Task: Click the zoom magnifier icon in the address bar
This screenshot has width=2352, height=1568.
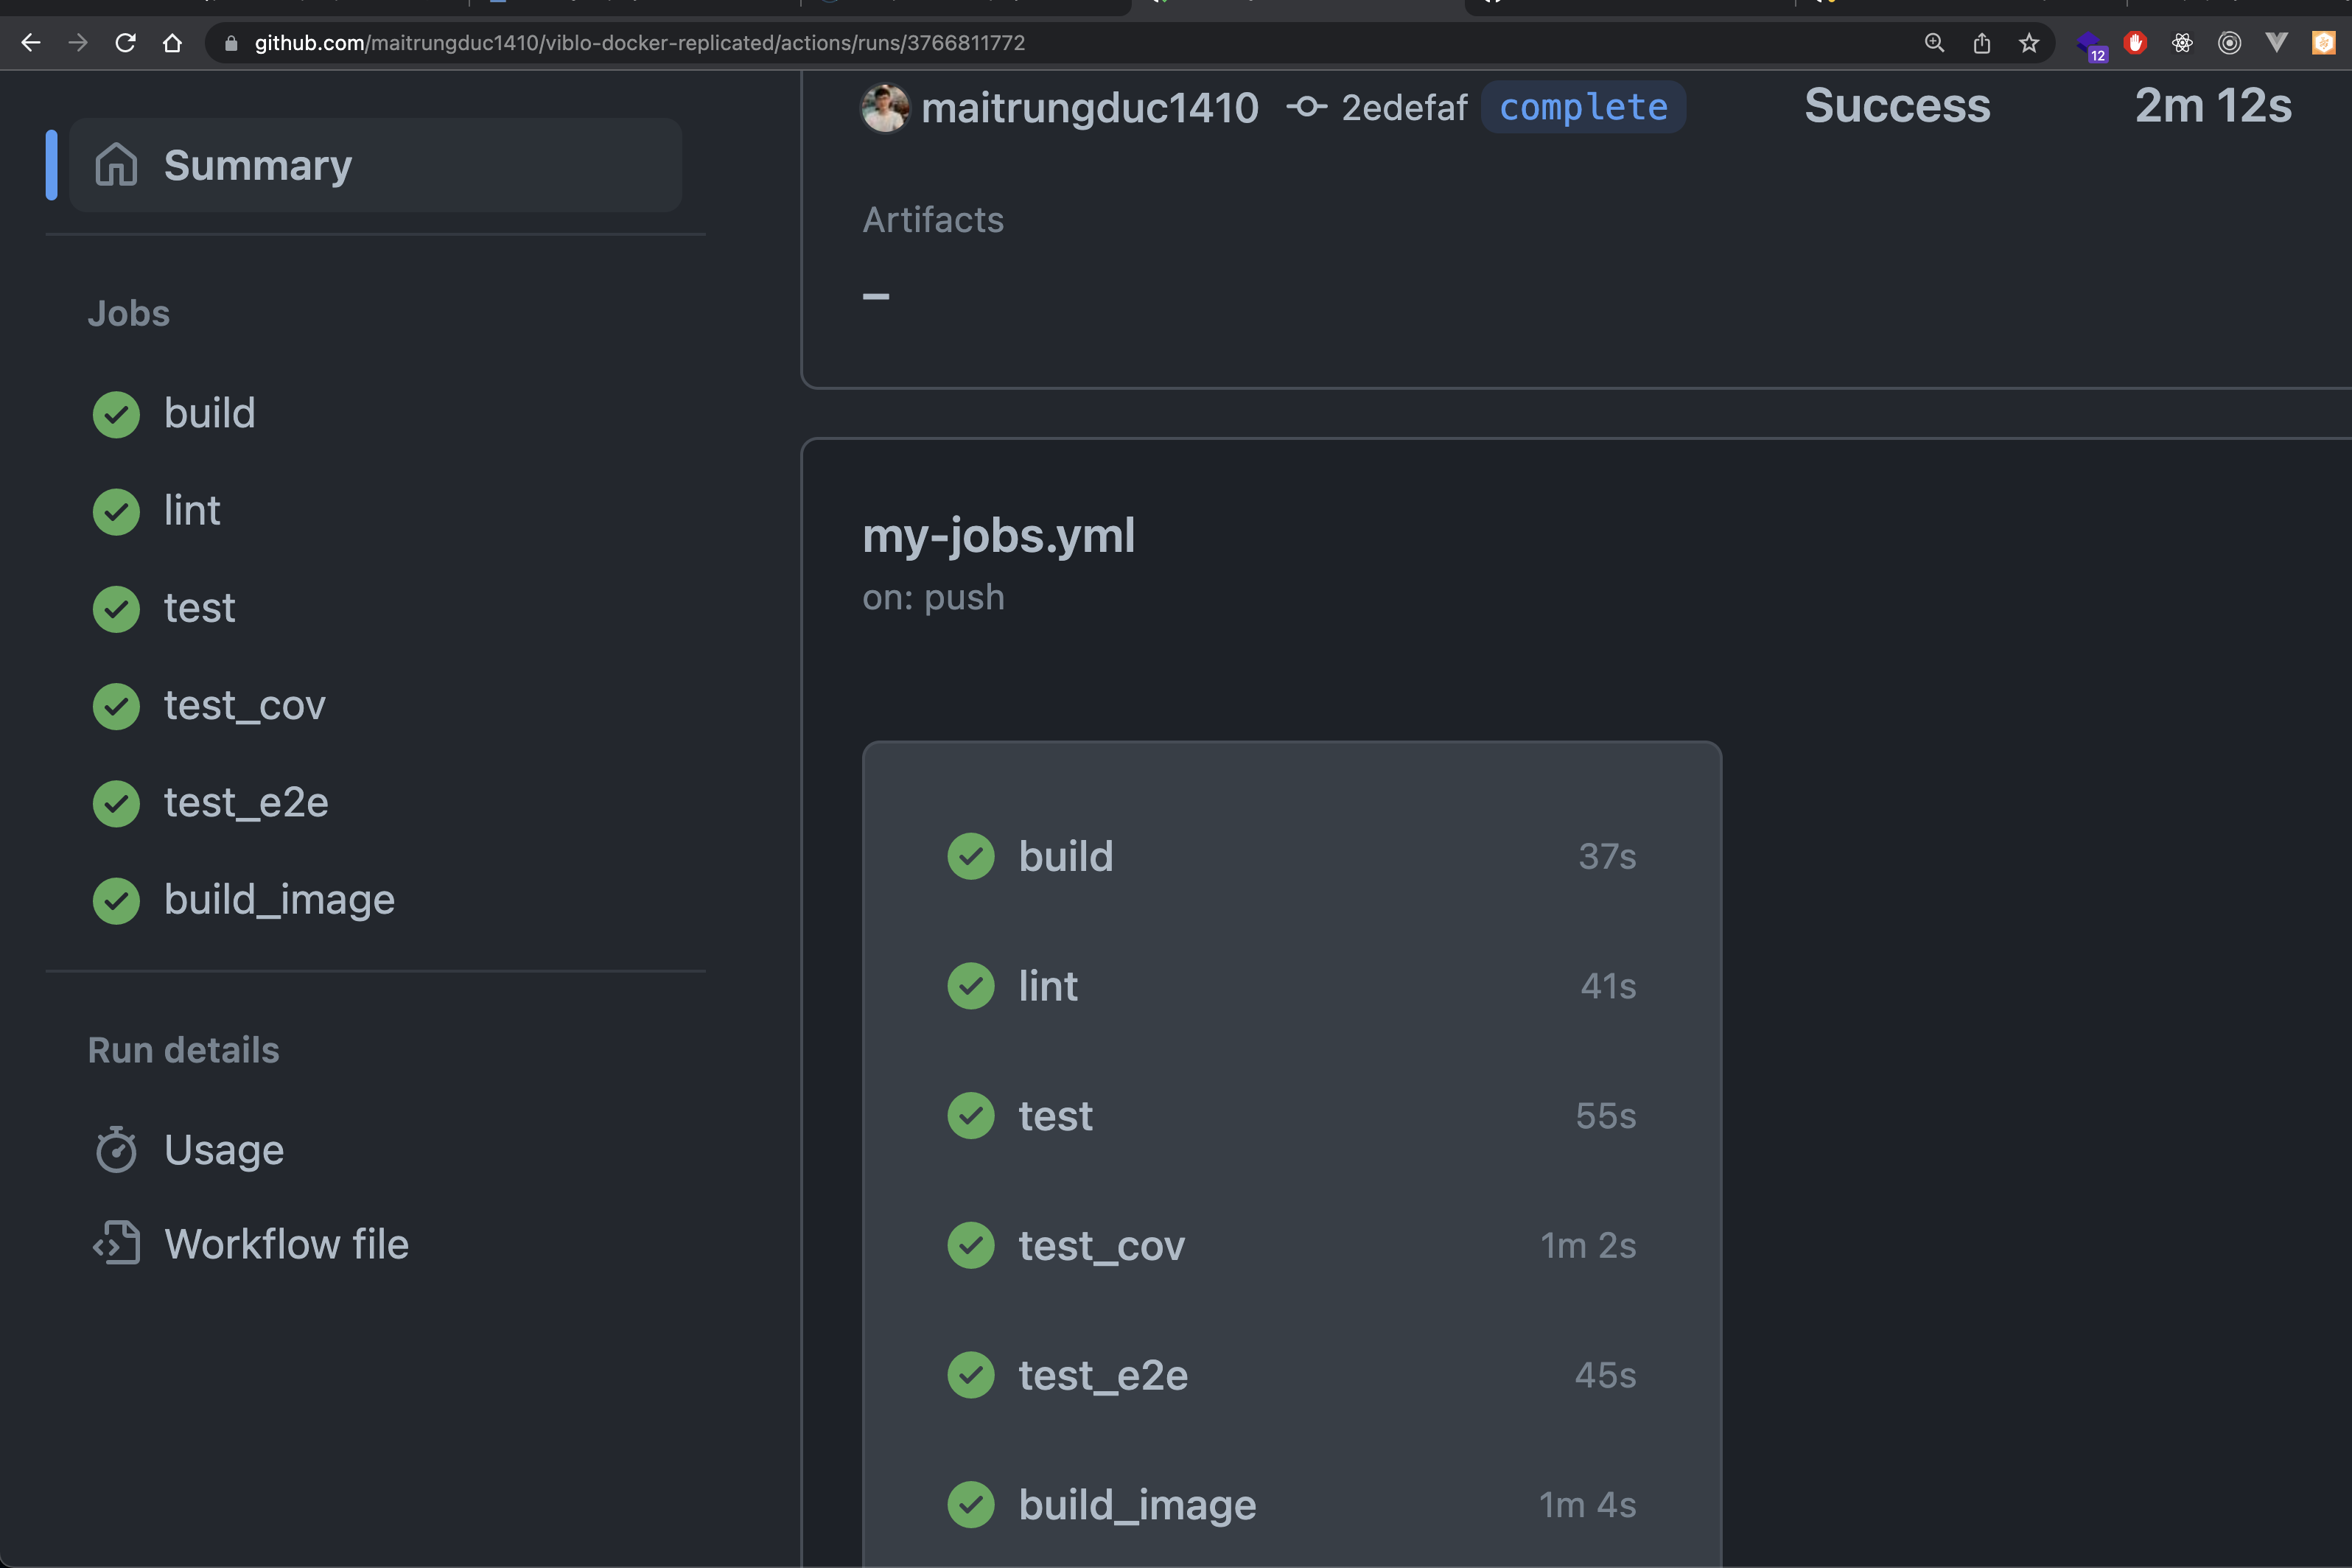Action: click(x=1934, y=43)
